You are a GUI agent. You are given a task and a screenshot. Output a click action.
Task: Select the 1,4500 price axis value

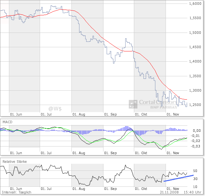[x=195, y=47]
